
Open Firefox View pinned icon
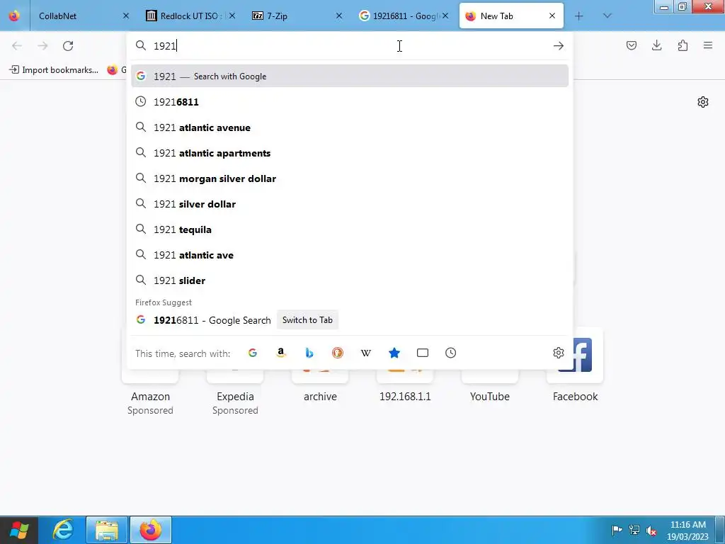[14, 16]
